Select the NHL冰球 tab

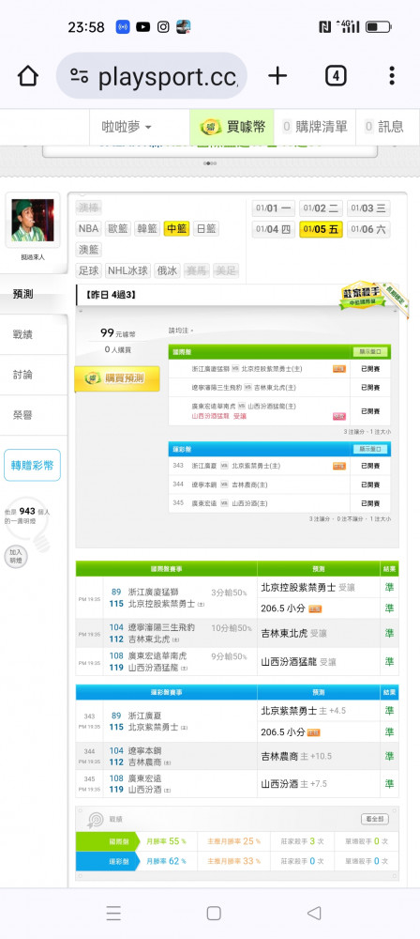click(127, 270)
